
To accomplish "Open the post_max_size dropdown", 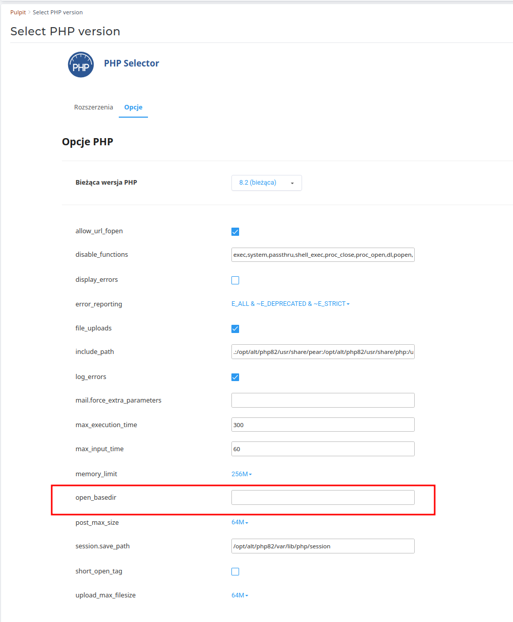I will pyautogui.click(x=240, y=522).
